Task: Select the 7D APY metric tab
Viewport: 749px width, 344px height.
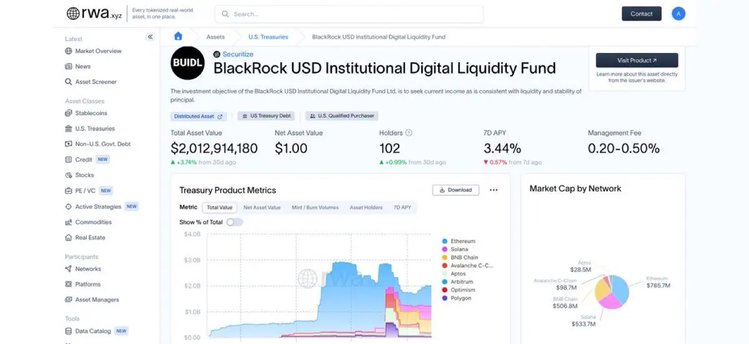Action: tap(403, 208)
